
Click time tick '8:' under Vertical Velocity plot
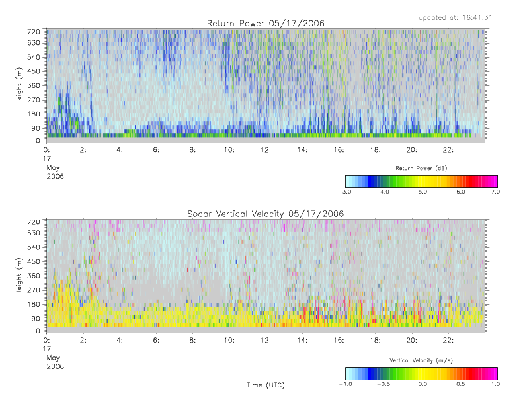click(x=192, y=341)
